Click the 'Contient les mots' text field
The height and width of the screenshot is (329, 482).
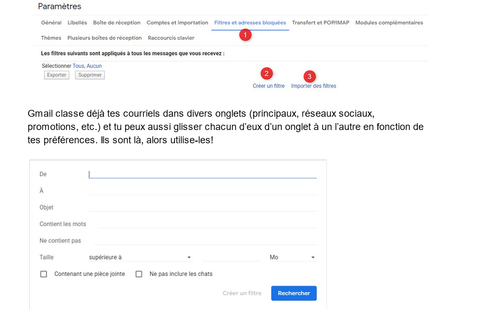click(x=208, y=224)
